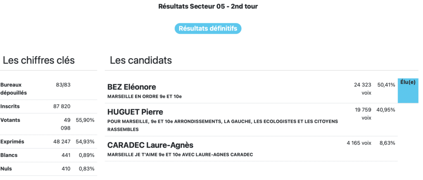Click the 40,95% result for HUGUET Pierre

pos(386,110)
